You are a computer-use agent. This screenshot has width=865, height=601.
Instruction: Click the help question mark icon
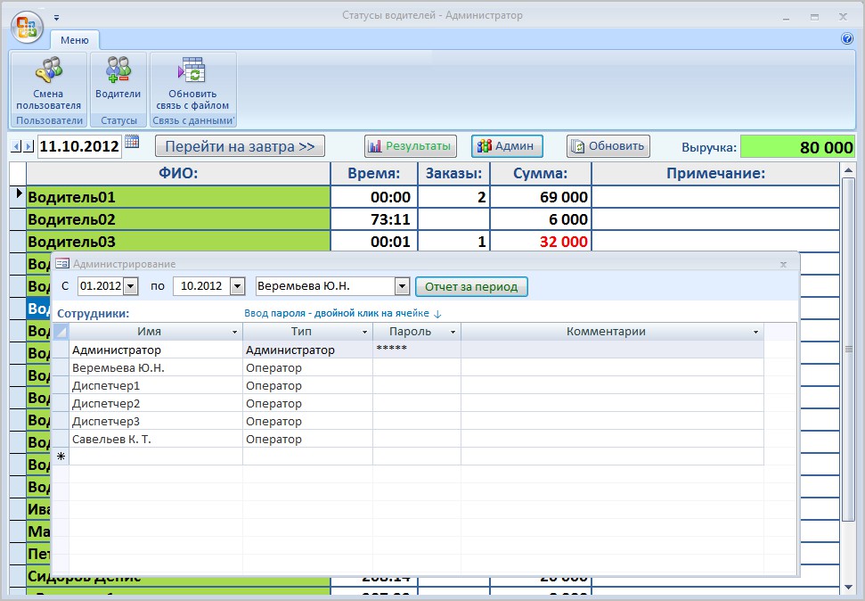click(x=847, y=39)
